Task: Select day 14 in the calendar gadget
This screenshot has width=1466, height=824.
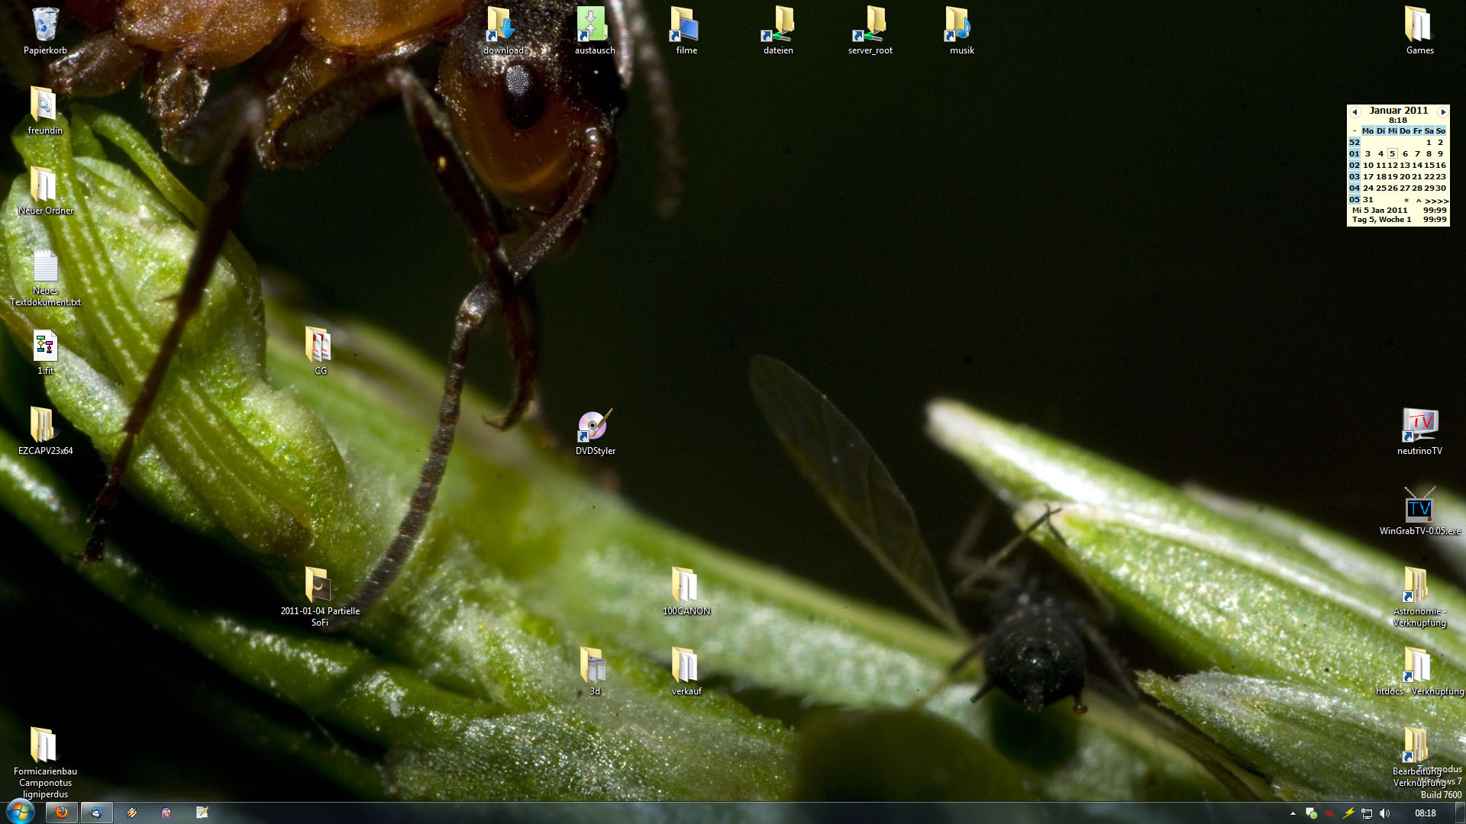Action: (1417, 166)
